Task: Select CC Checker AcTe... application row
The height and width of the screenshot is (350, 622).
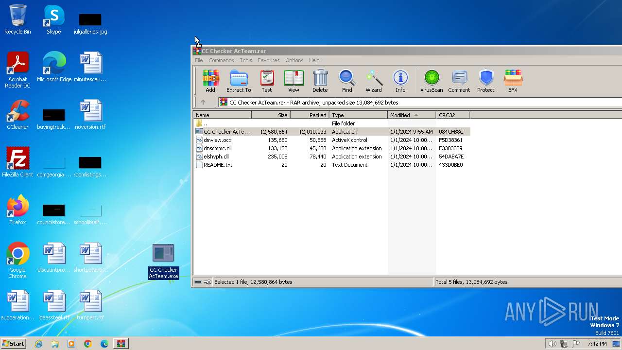Action: [x=331, y=132]
